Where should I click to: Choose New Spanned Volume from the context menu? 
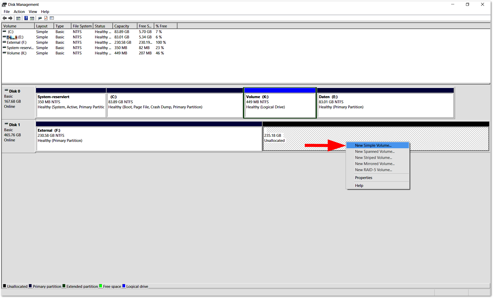pyautogui.click(x=374, y=151)
